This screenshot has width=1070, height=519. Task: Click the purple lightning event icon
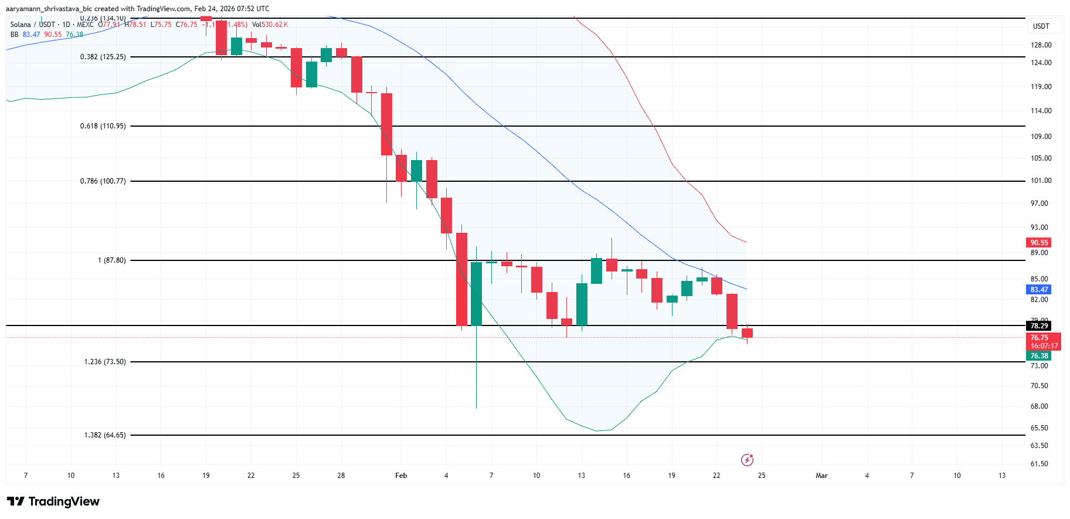coord(747,460)
